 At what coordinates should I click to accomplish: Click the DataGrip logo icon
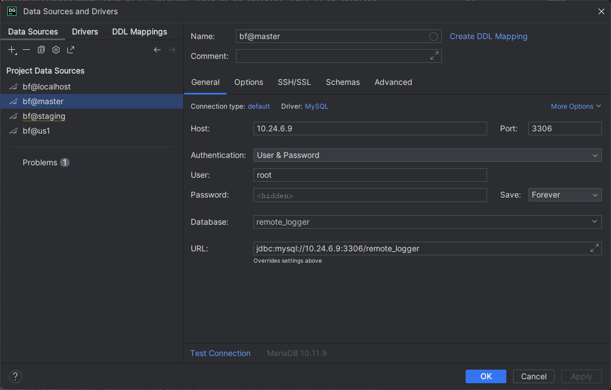(12, 11)
